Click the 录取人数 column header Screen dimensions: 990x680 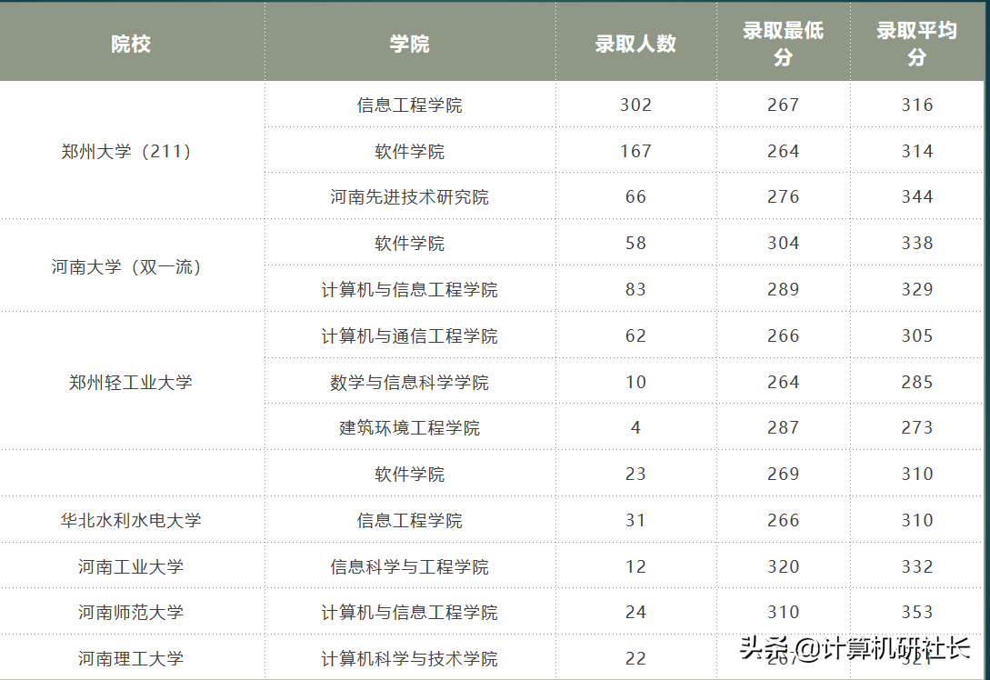click(x=635, y=42)
